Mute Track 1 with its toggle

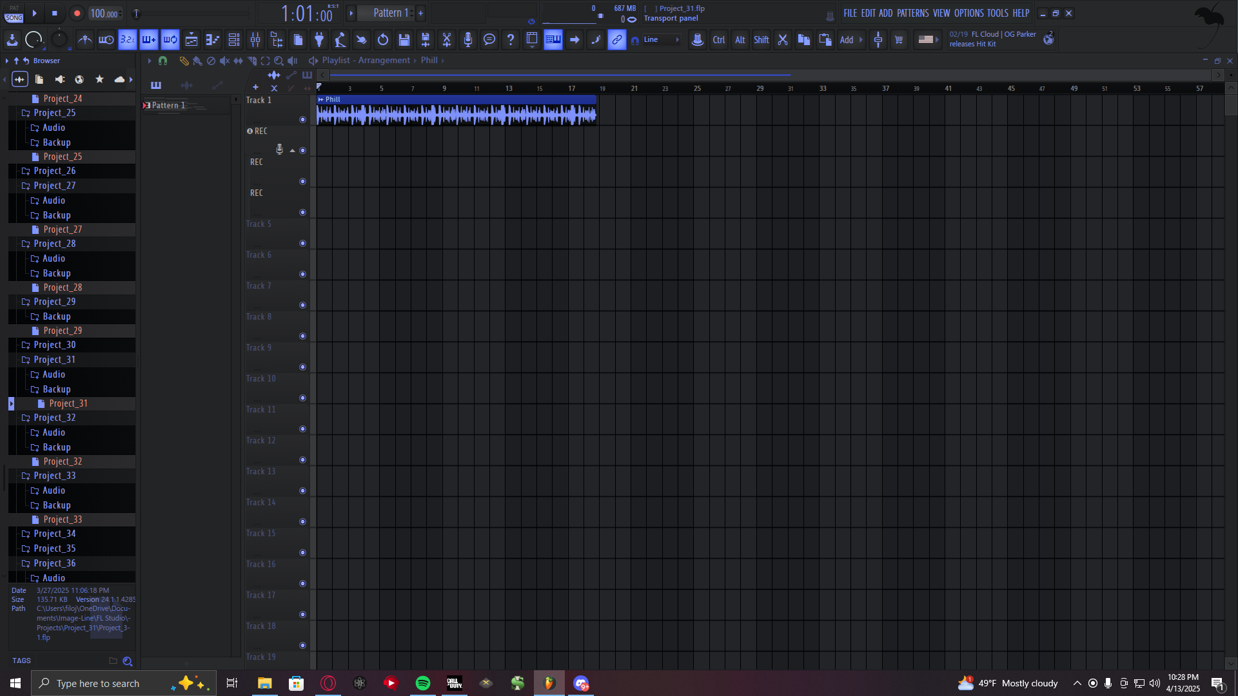coord(302,120)
